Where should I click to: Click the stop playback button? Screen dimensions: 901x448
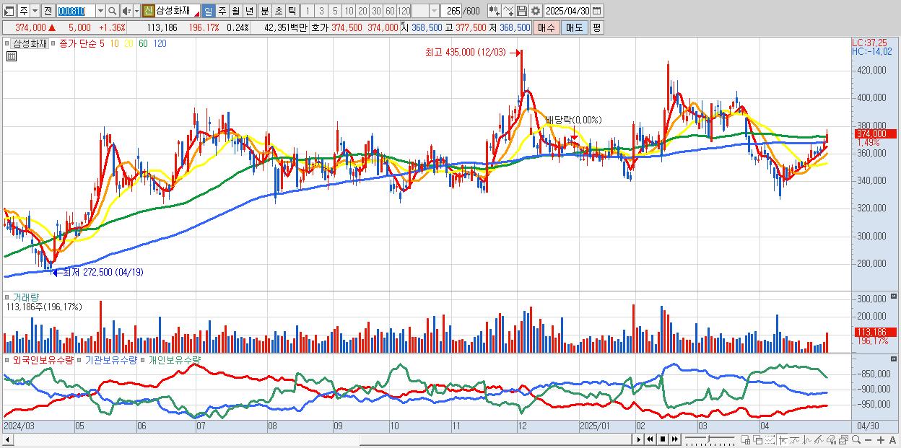(x=663, y=439)
